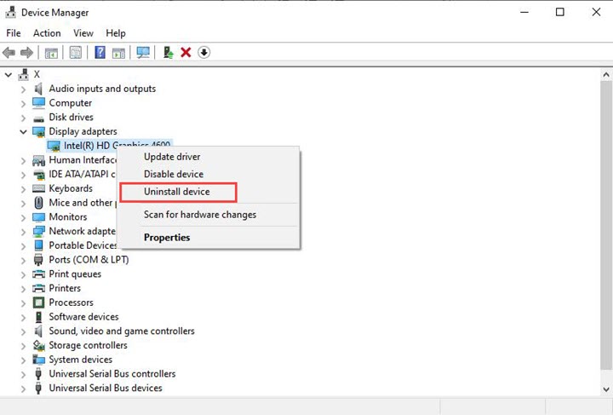Expand the Processors category chevron
The image size is (613, 415).
click(x=23, y=303)
